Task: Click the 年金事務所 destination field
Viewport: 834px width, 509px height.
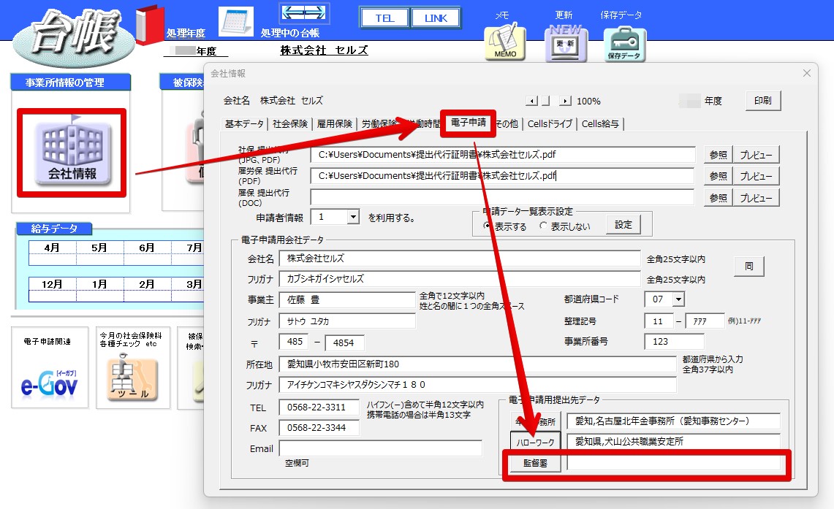Action: (673, 421)
